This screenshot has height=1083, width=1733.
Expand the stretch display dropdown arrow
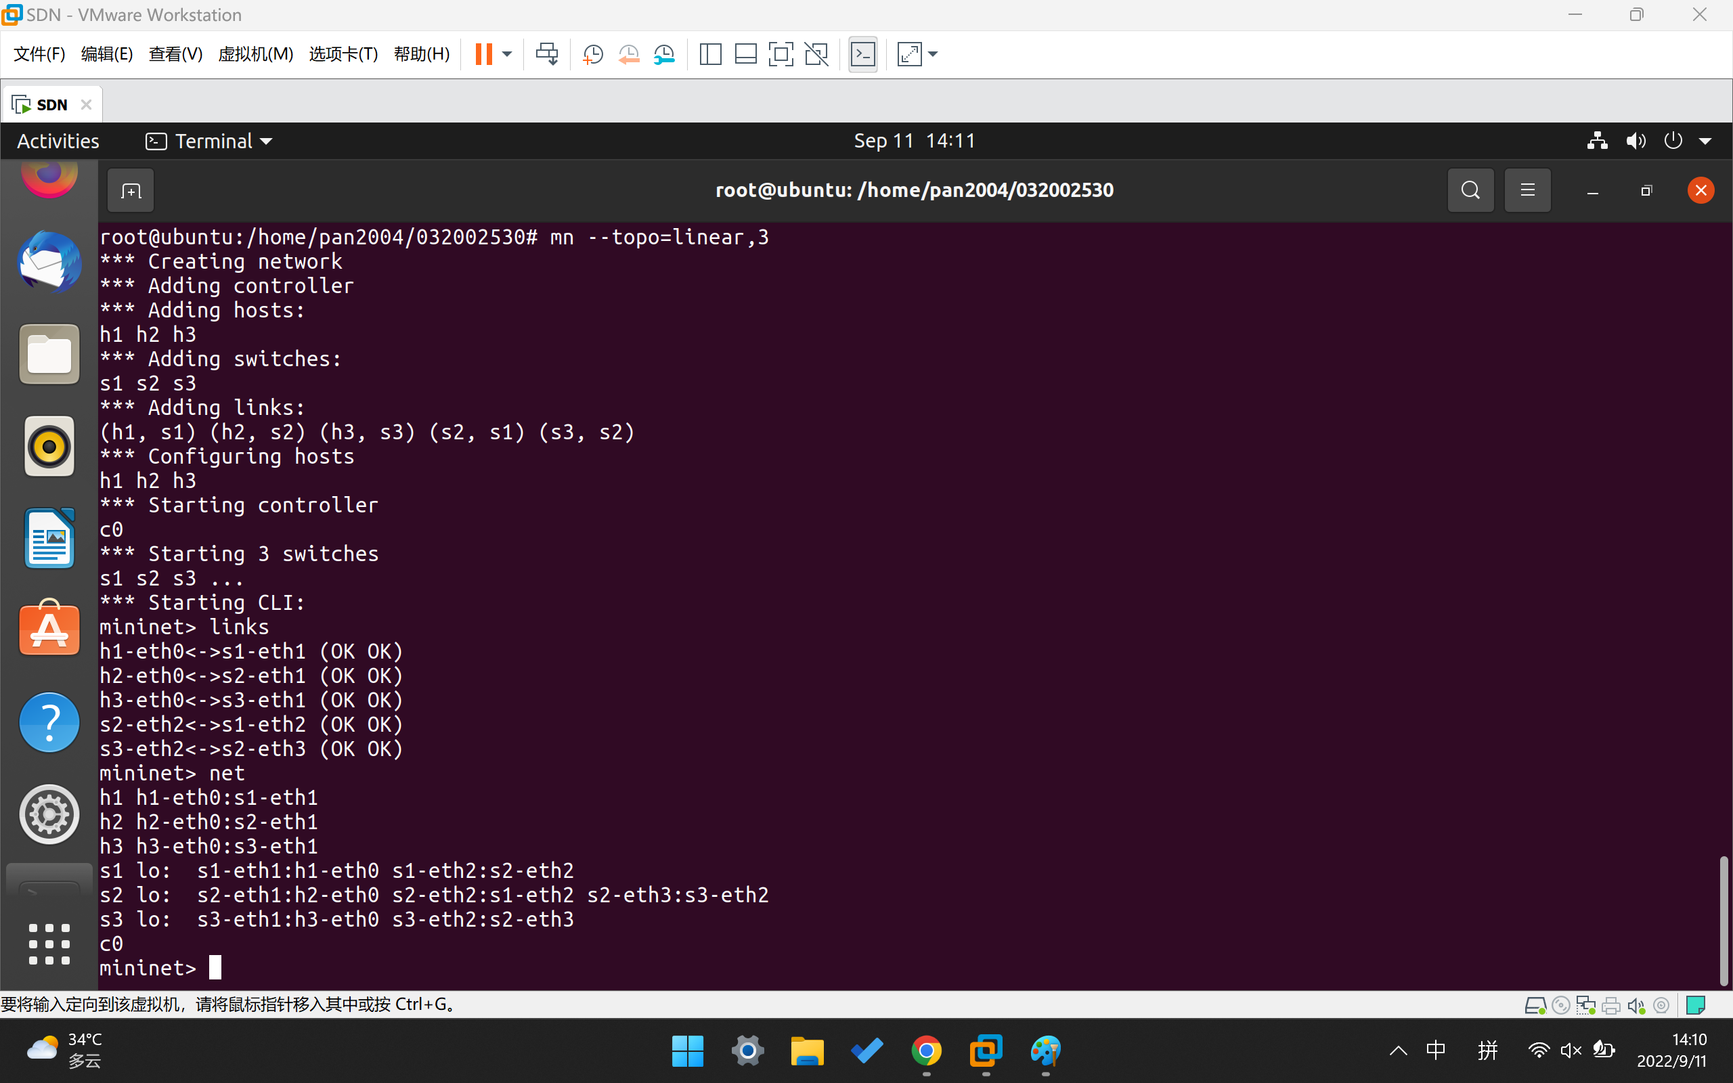click(933, 53)
